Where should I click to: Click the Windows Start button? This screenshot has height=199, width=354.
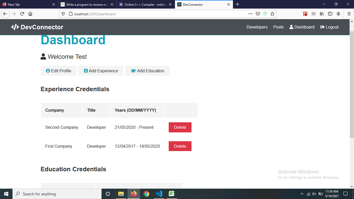[x=5, y=194]
